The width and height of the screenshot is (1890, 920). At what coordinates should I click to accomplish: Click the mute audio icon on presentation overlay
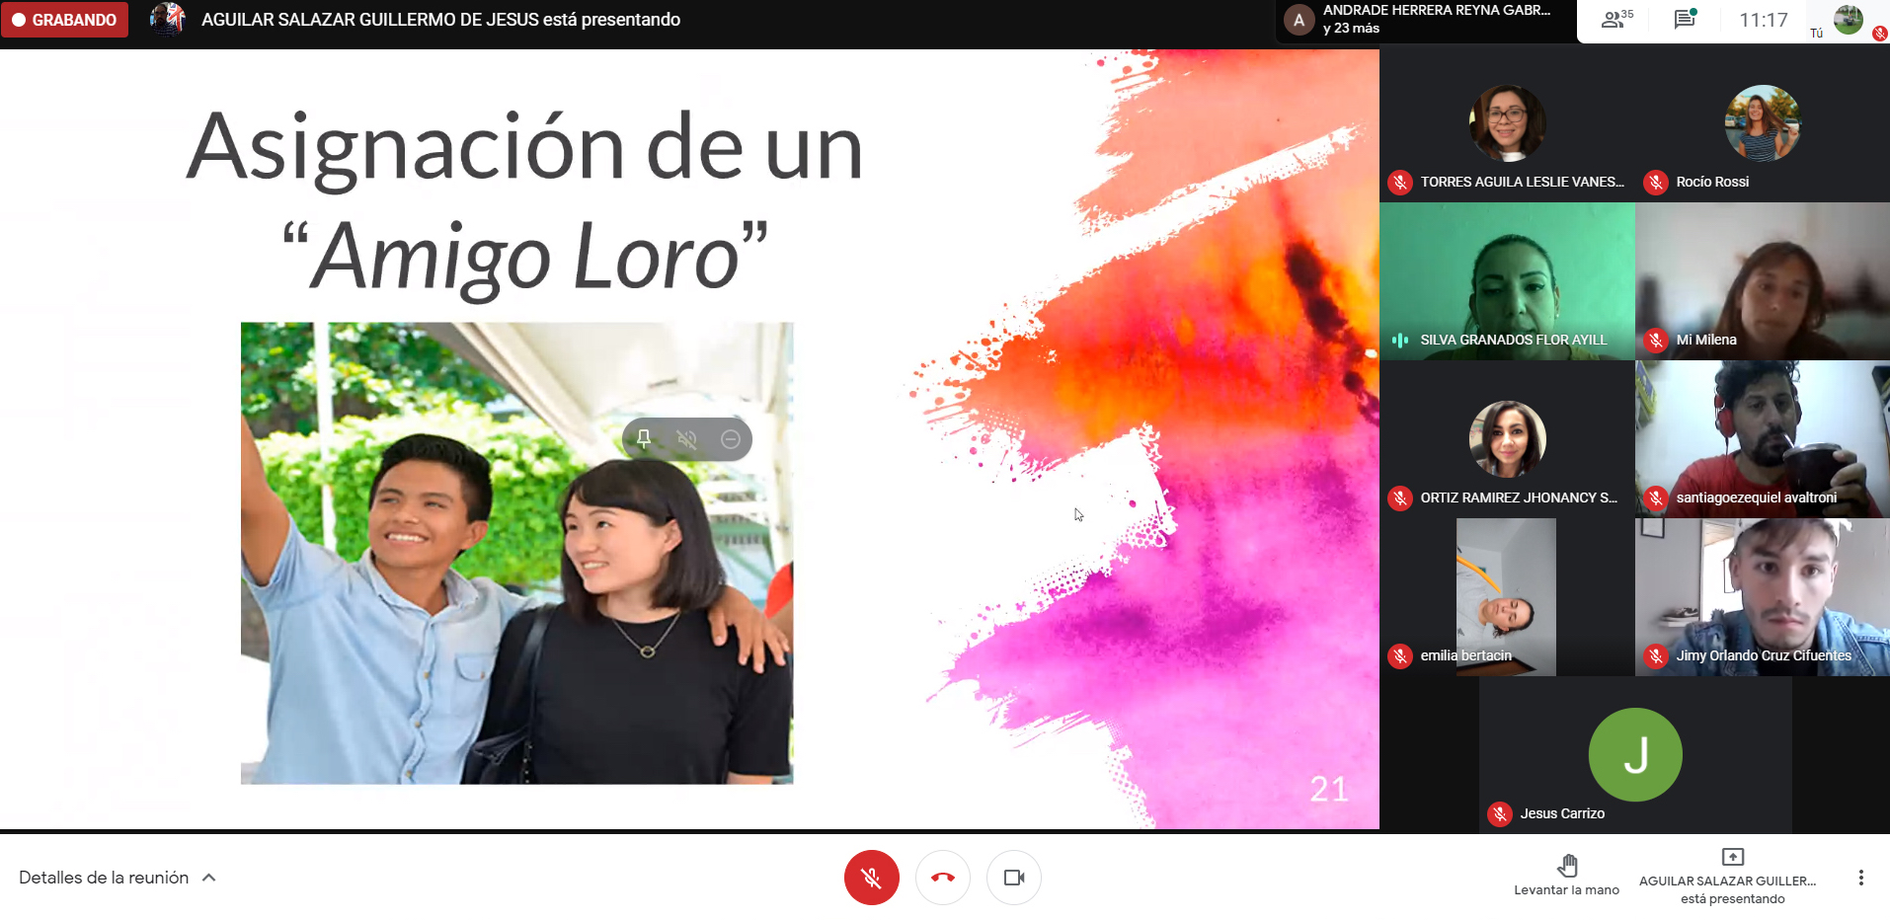tap(687, 439)
